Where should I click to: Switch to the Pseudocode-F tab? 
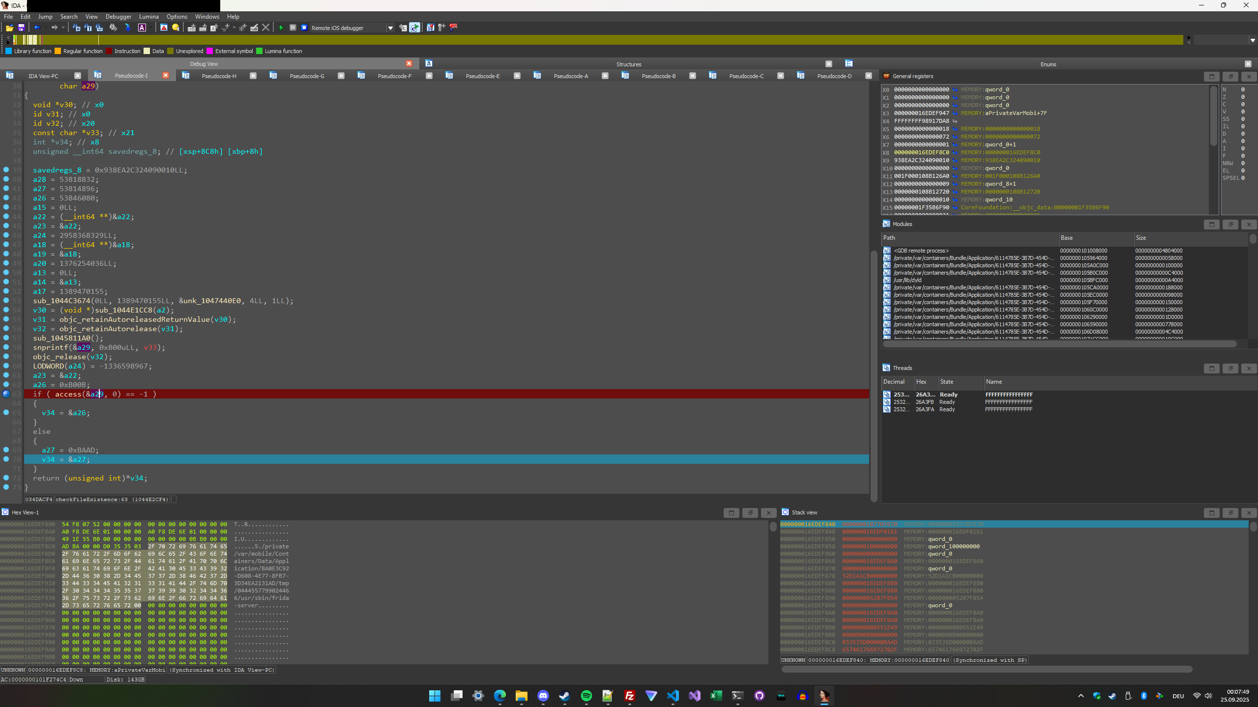pyautogui.click(x=394, y=76)
